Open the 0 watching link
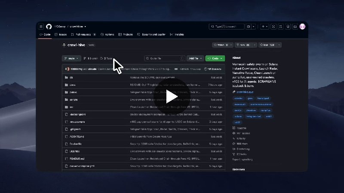344x193 pixels. click(241, 149)
